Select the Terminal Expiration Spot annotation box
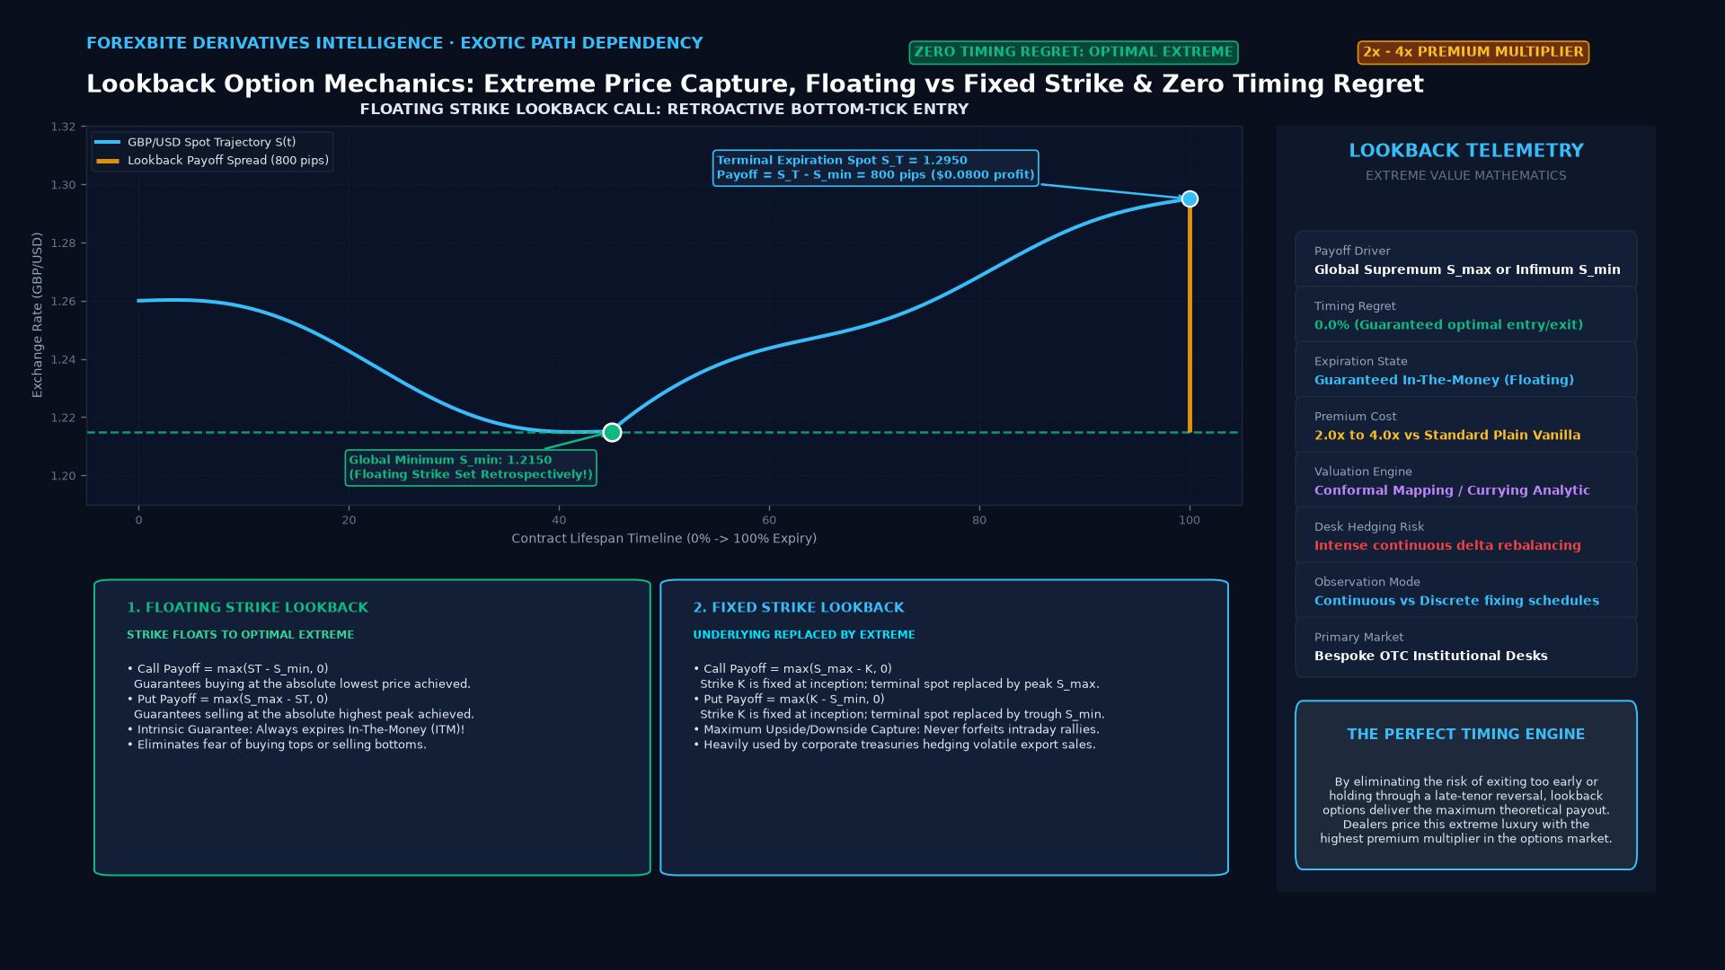 (876, 168)
